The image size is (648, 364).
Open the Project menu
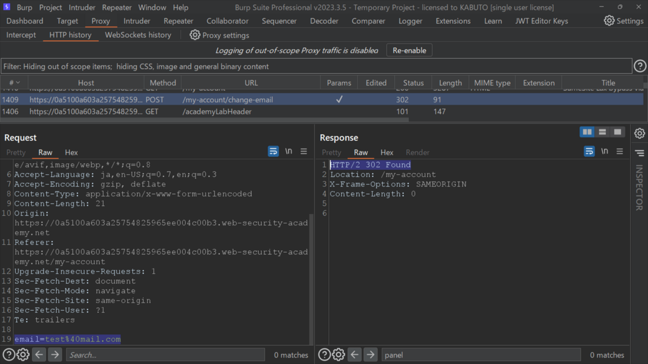pos(51,8)
